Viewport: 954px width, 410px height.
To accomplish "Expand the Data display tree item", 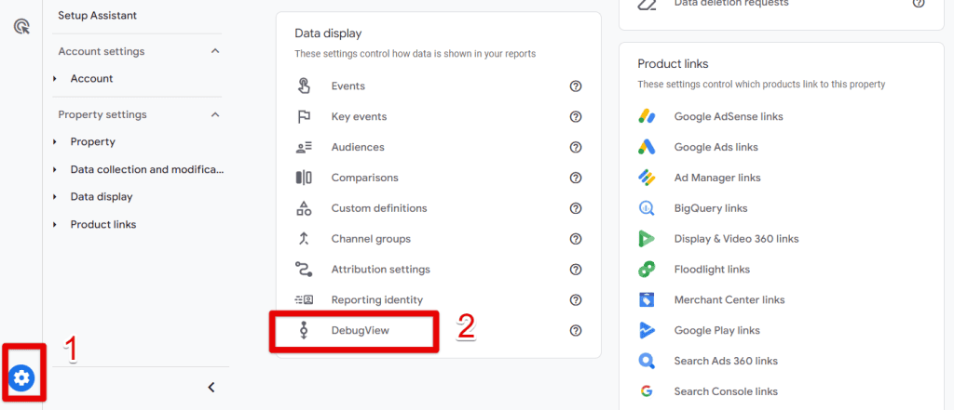I will [56, 197].
